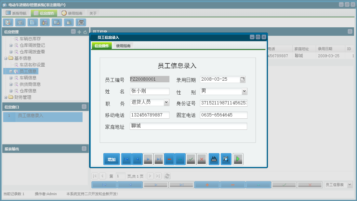
Task: Click the 移动电话 input field
Action: (150, 115)
